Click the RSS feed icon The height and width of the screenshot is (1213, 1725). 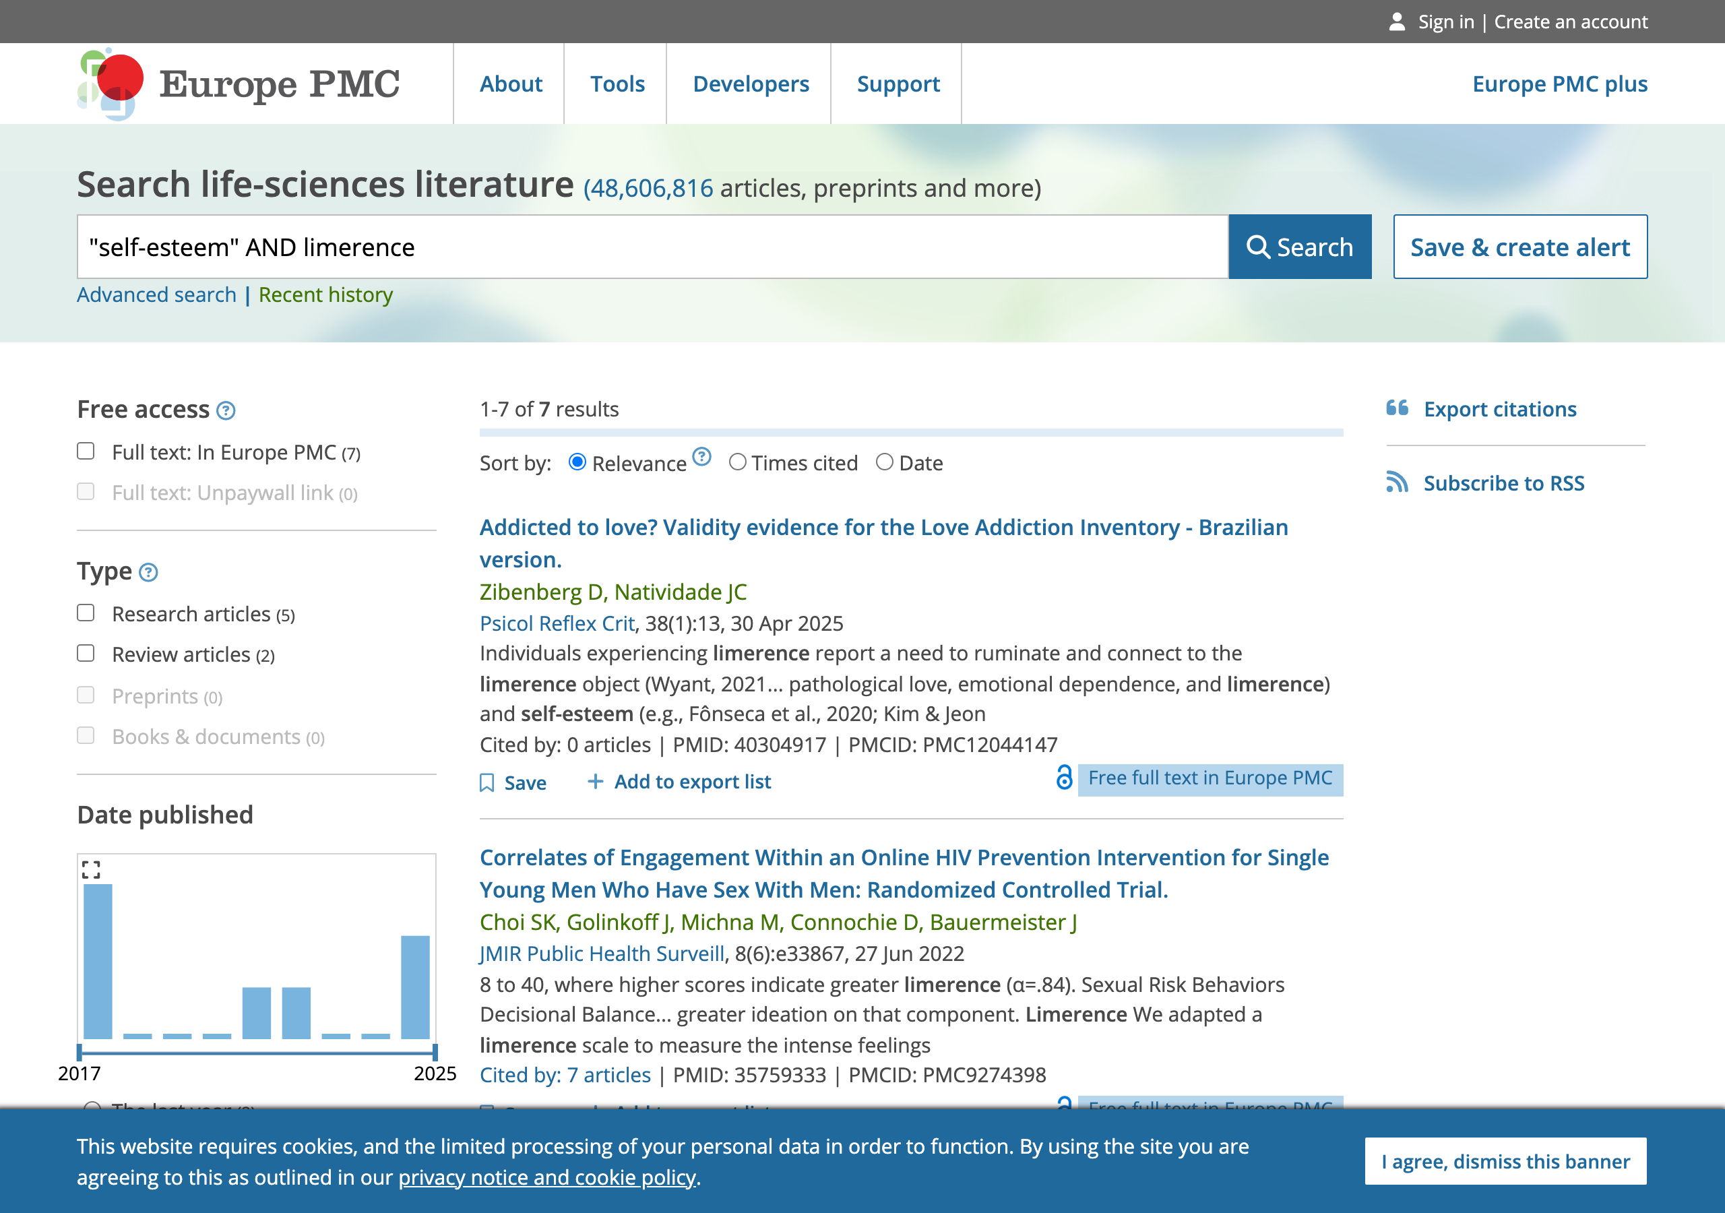[1398, 482]
